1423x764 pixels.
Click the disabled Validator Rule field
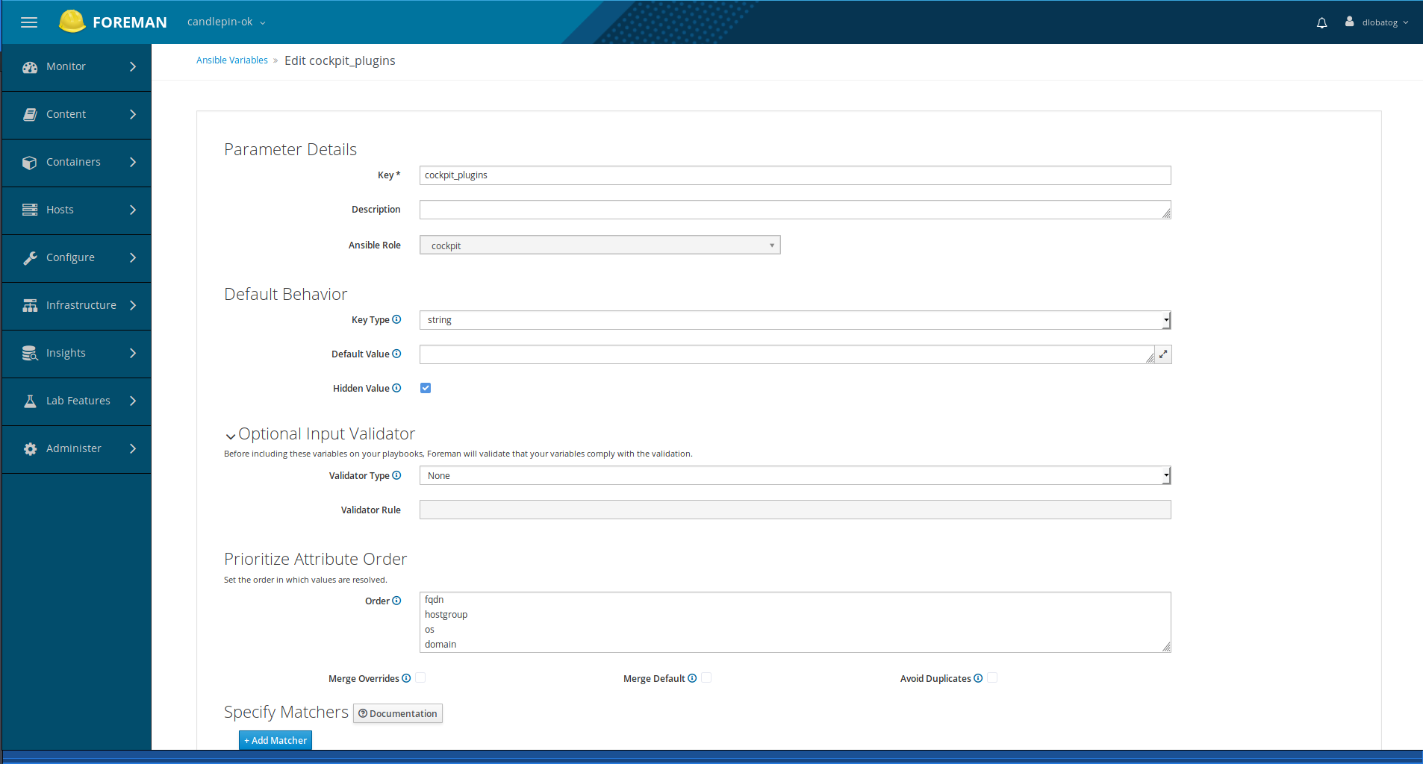point(795,510)
